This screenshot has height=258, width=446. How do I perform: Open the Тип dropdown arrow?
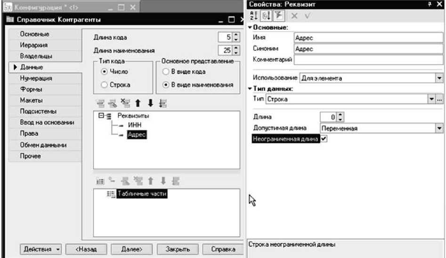(431, 99)
